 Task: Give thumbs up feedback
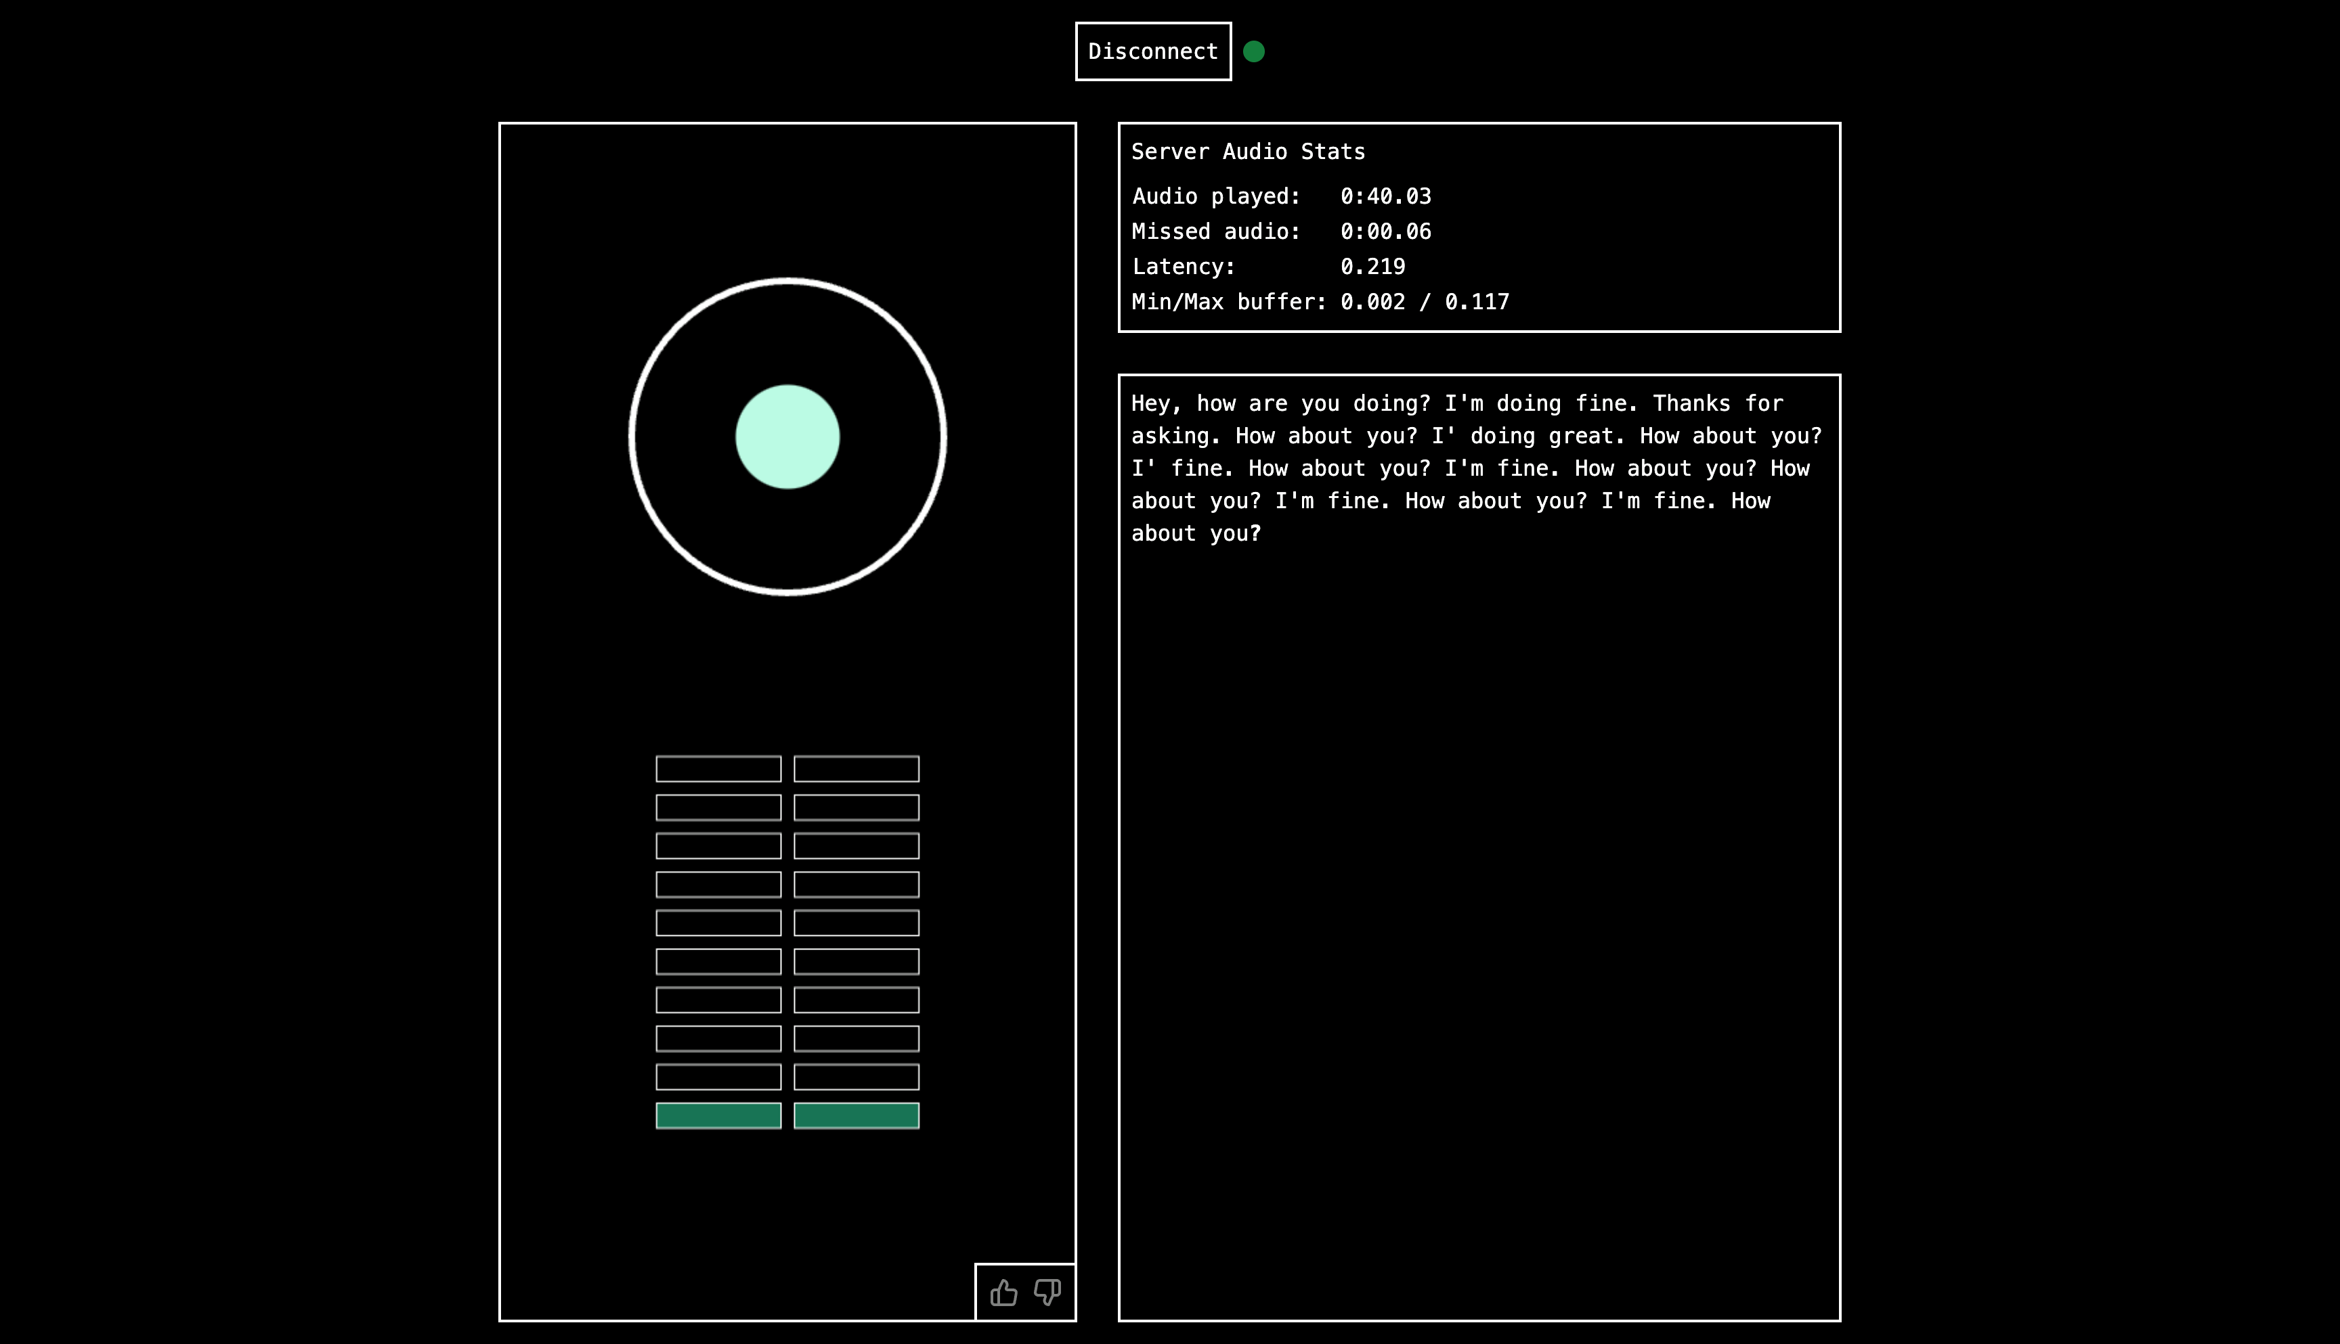coord(1004,1293)
